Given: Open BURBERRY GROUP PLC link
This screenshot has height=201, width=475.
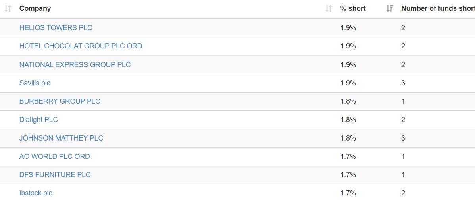Looking at the screenshot, I should click(x=60, y=101).
